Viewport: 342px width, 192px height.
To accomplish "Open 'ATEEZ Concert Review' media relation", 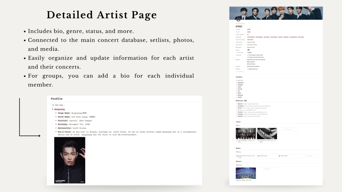I will tap(256, 60).
